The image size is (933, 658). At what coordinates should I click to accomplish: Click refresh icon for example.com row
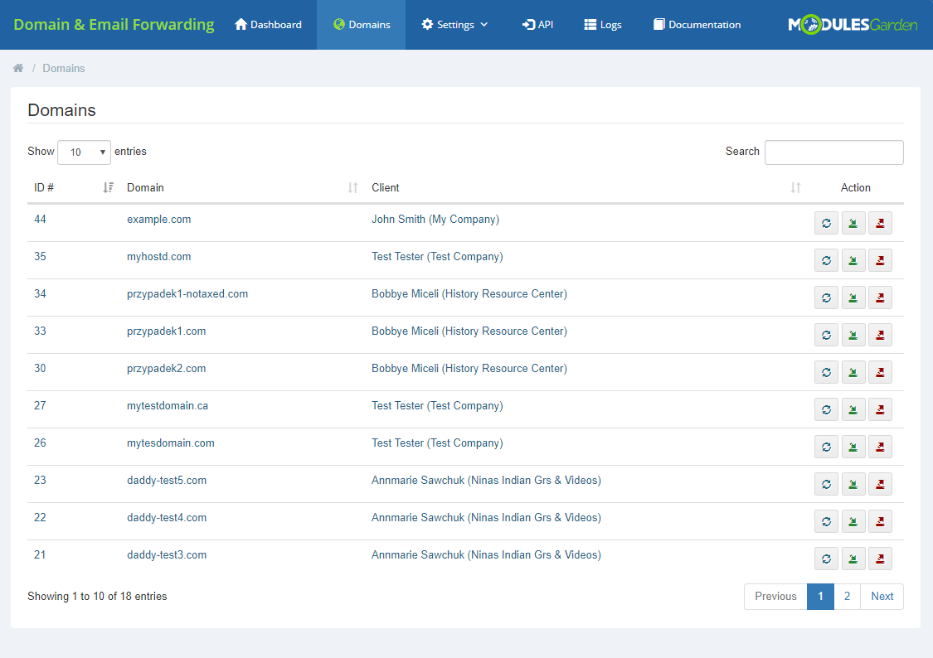826,224
